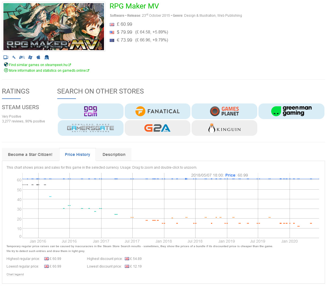
Task: Click the UK flag next to Lowest discount price
Action: [x=127, y=266]
